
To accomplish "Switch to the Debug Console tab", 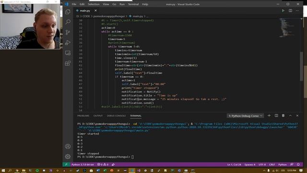I will click(116, 116).
